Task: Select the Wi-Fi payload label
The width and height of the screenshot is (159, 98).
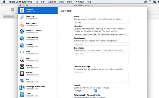Action: 28,51
